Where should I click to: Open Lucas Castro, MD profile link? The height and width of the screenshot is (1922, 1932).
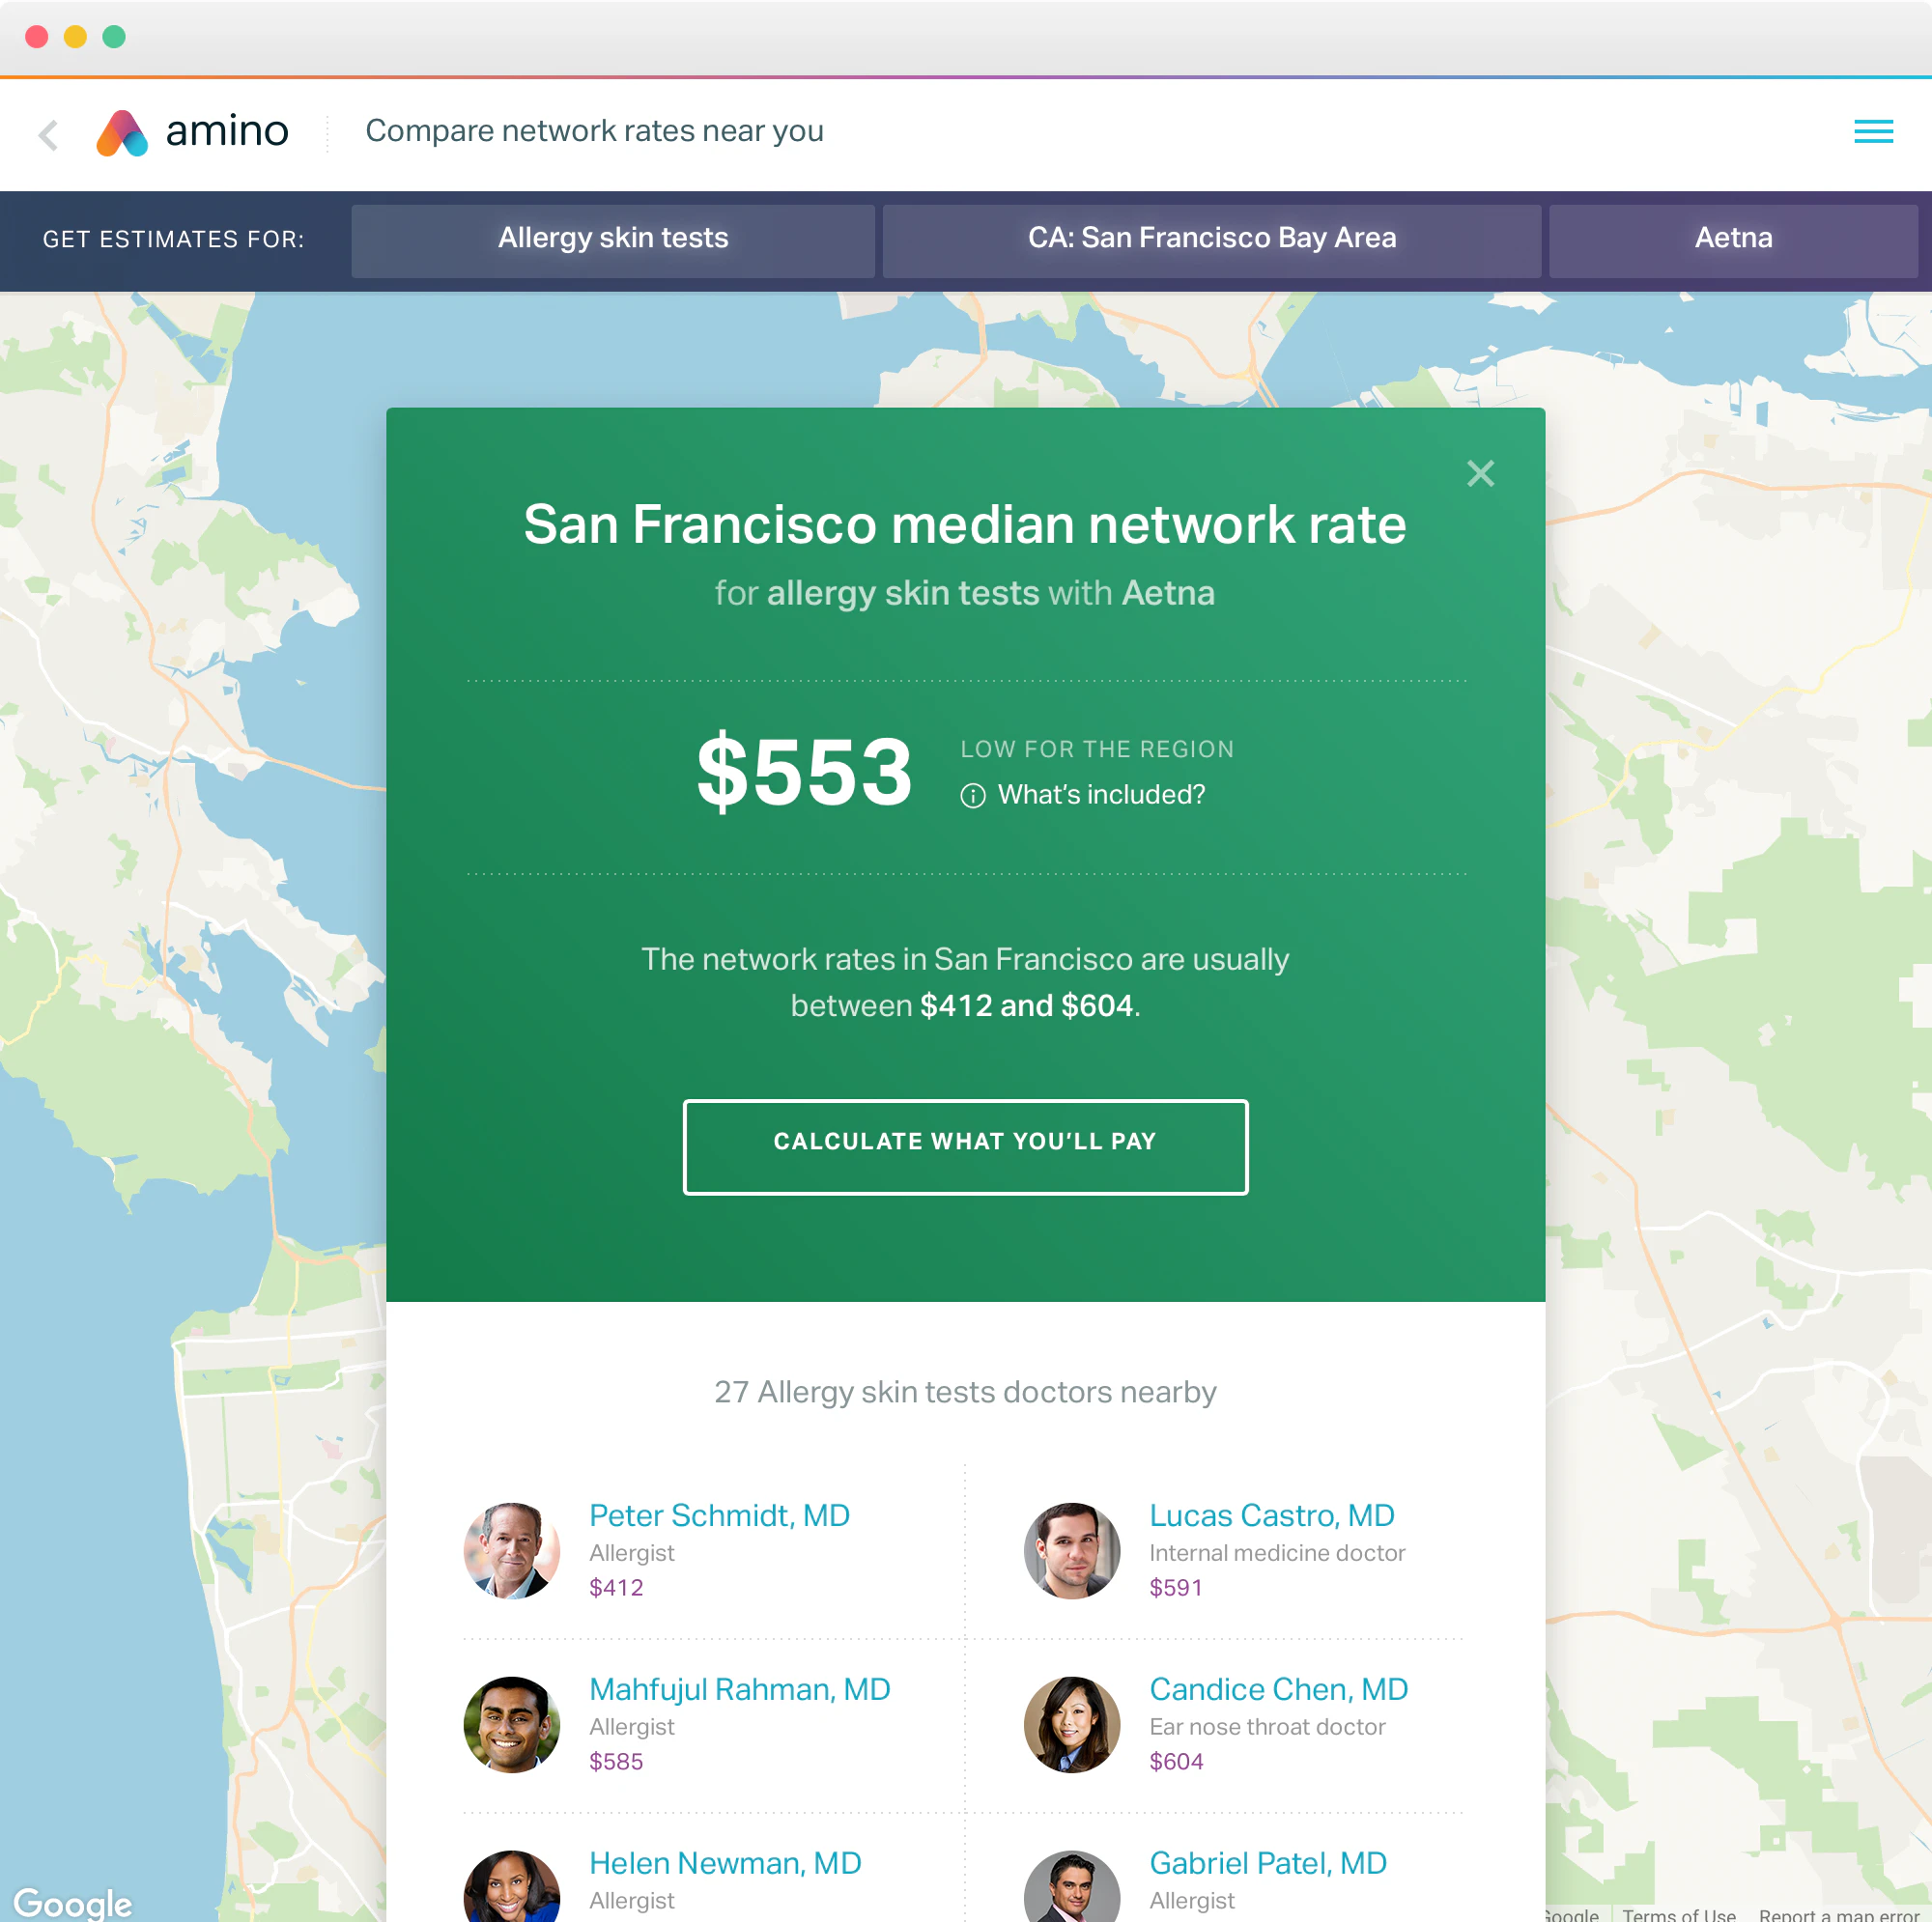1271,1515
